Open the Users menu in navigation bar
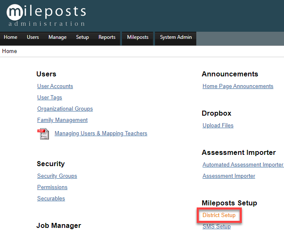284x235 pixels. click(33, 37)
